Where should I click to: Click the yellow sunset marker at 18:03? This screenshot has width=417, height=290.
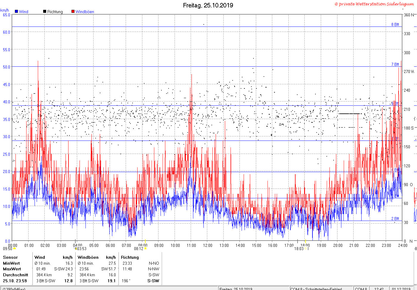pyautogui.click(x=306, y=249)
